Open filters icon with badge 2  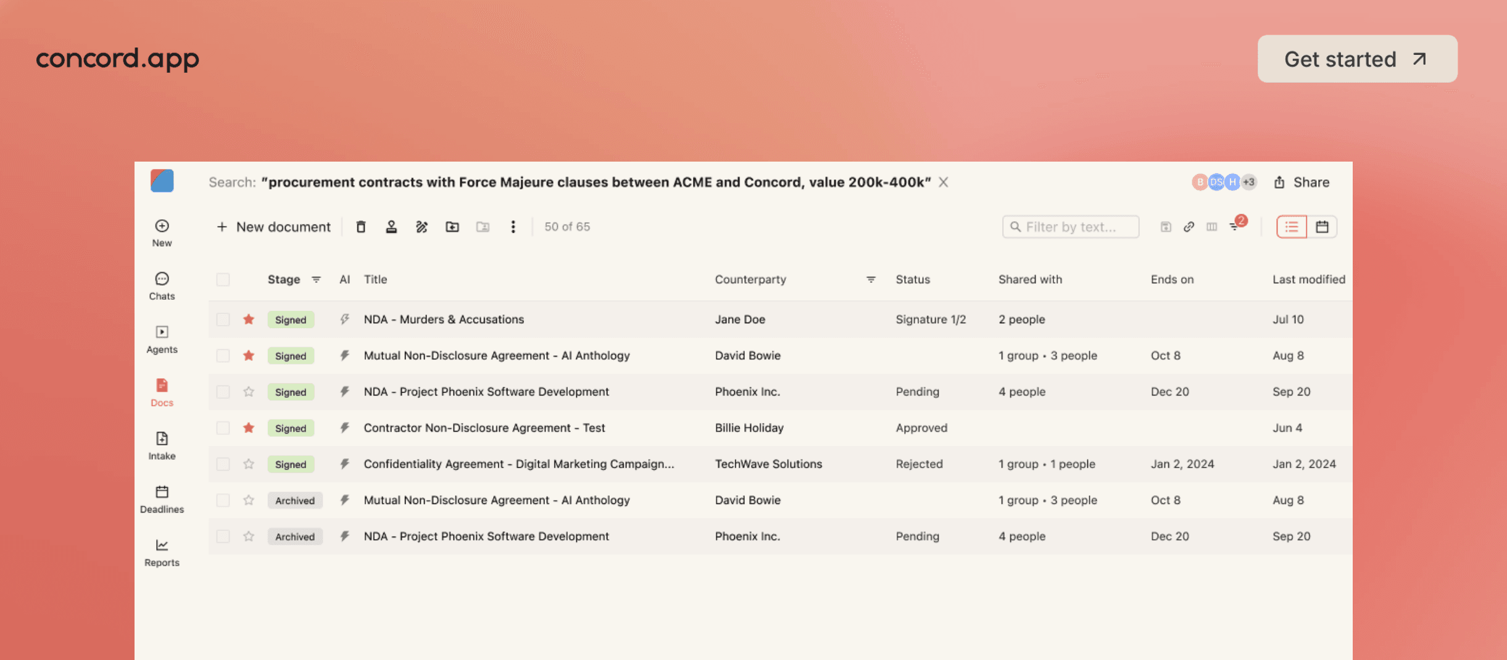[x=1237, y=225]
